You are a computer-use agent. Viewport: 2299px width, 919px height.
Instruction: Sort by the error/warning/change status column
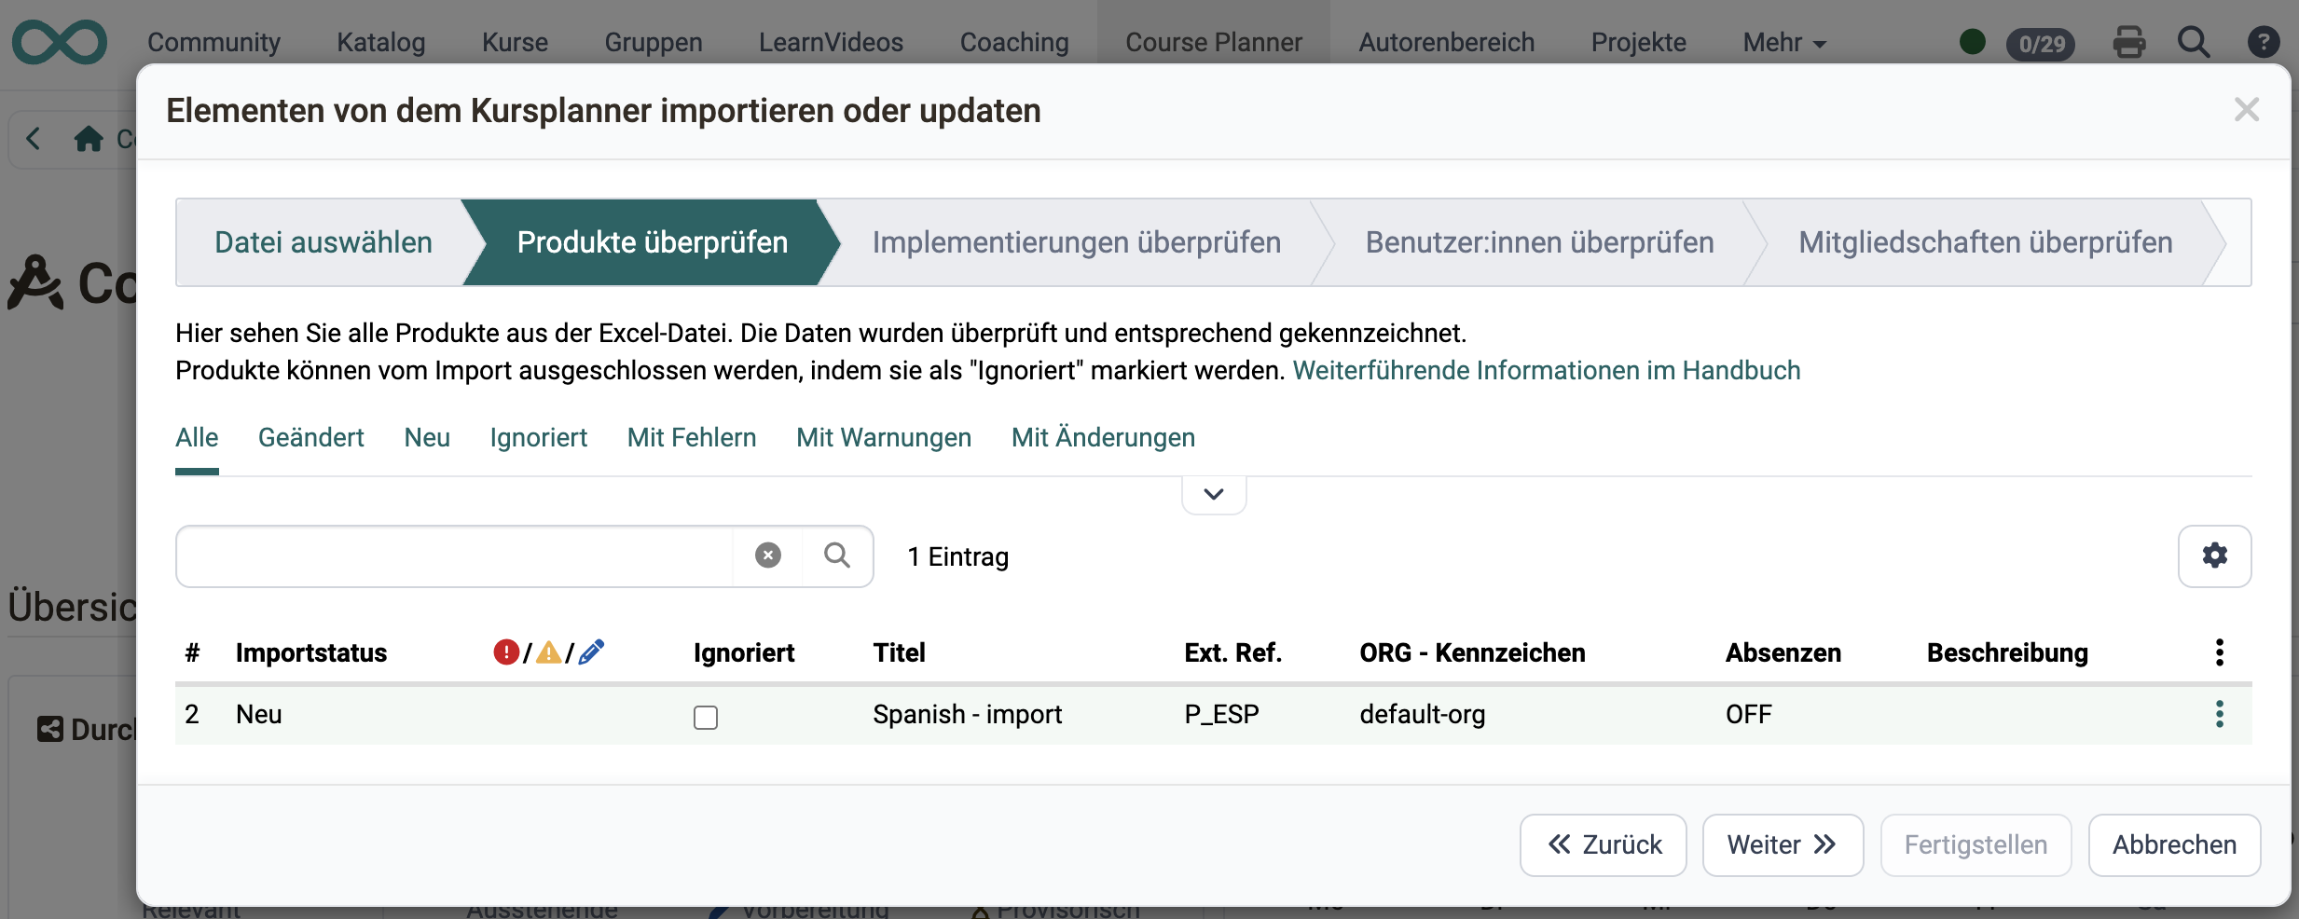[549, 652]
